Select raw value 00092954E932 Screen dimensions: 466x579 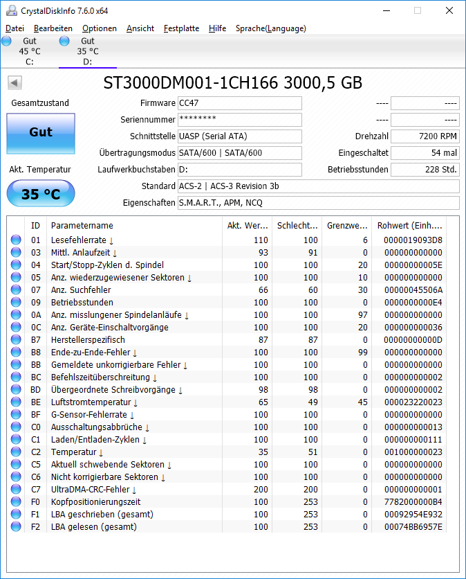point(413,515)
